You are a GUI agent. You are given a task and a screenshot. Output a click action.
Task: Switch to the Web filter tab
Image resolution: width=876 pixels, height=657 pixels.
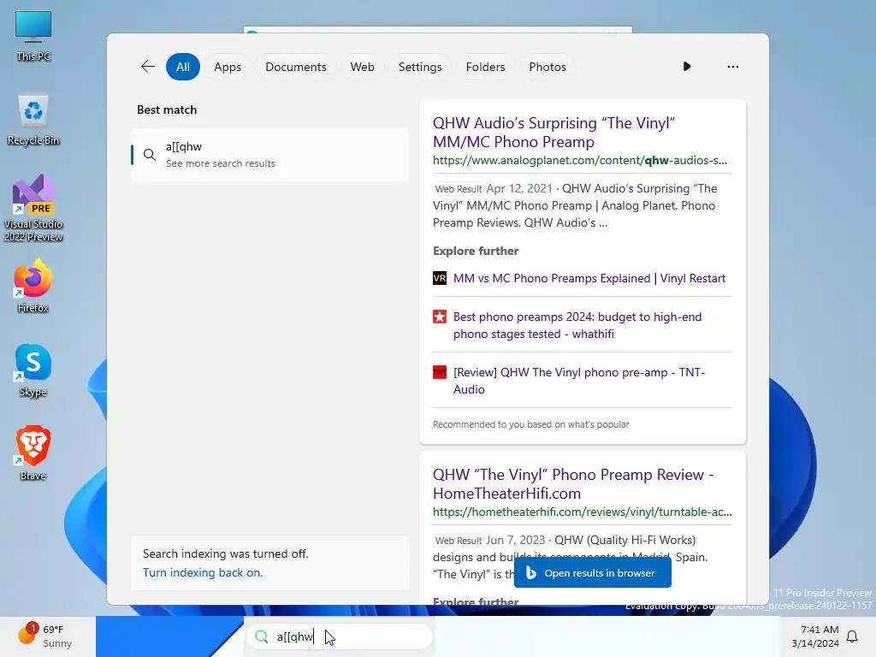pos(362,67)
